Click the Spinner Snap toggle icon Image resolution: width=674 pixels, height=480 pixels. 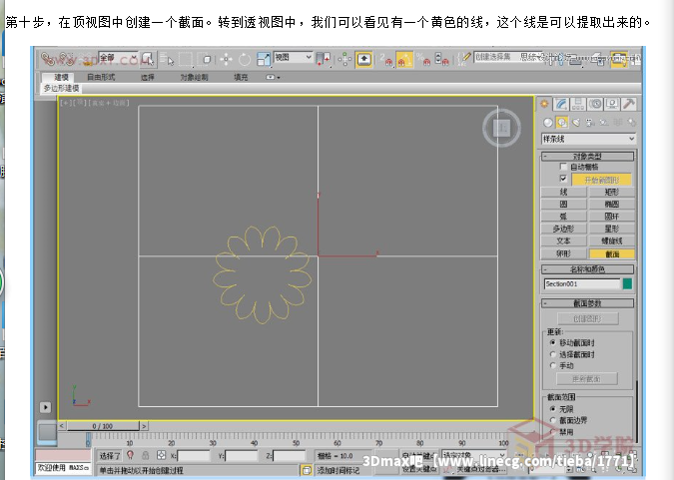point(441,59)
